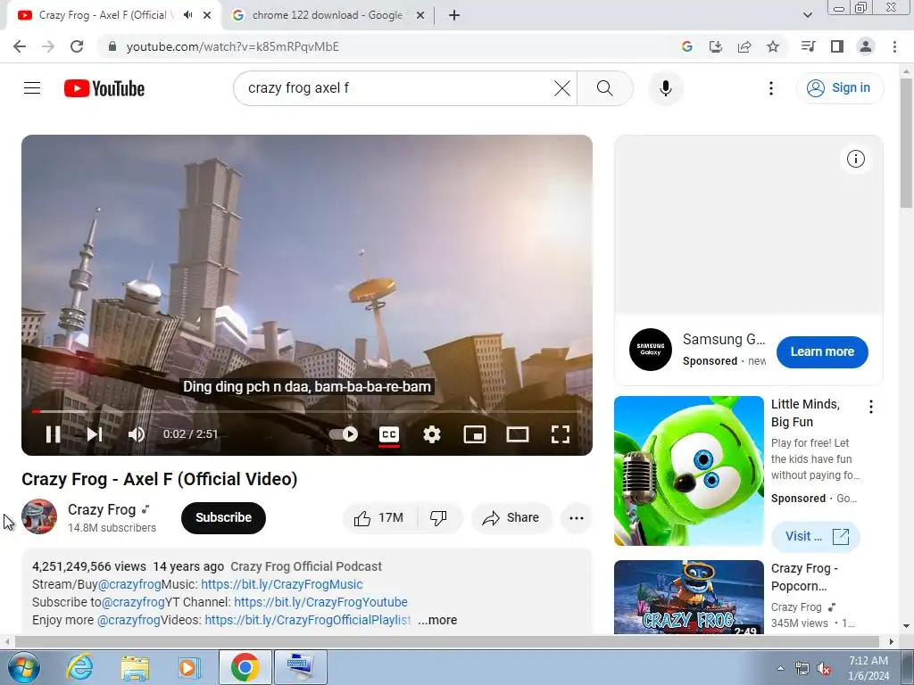Click the address bar URL

(x=232, y=46)
